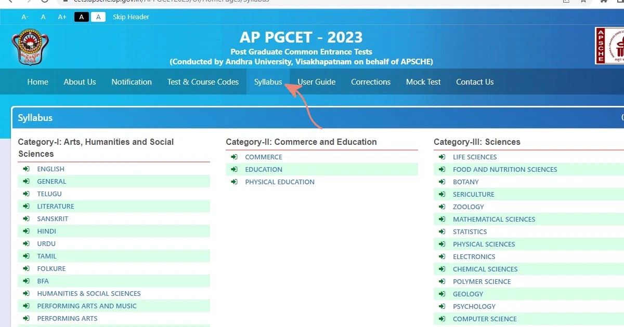Click Category-II: Commerce and Education heading

pos(301,142)
